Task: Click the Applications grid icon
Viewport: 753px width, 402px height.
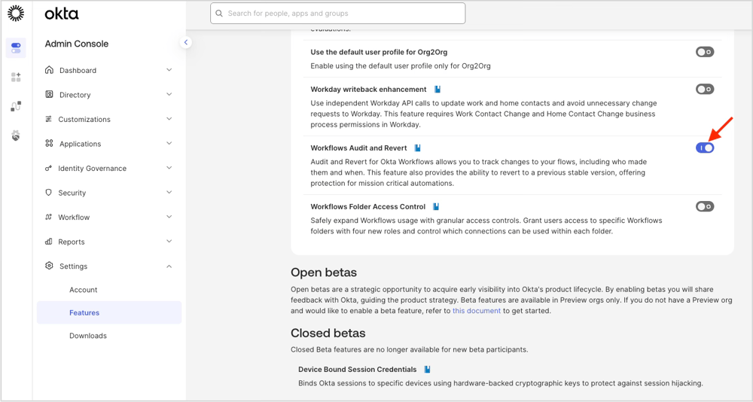Action: point(49,144)
